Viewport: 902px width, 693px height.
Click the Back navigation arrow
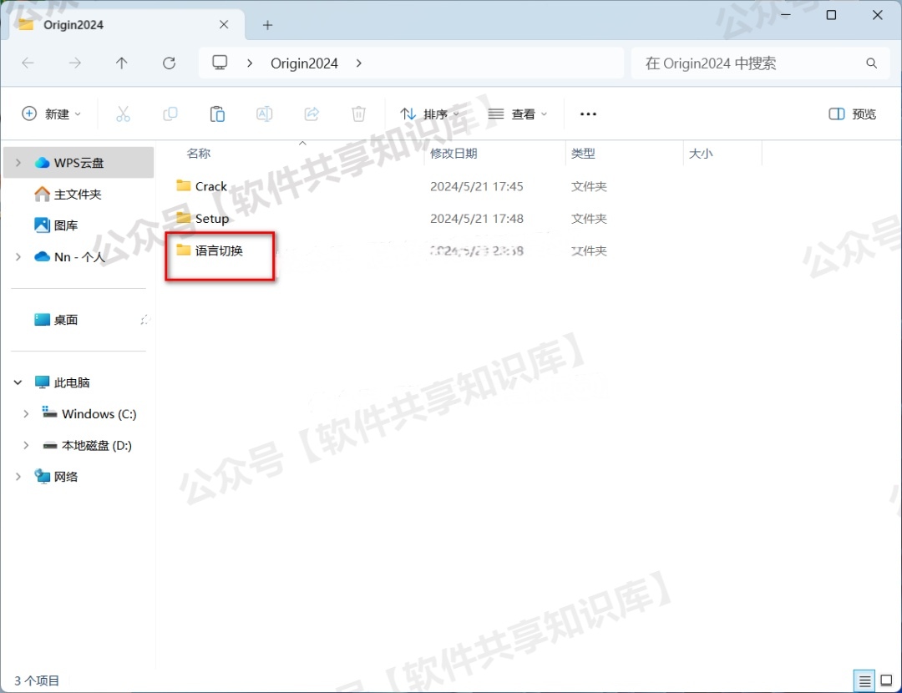click(x=28, y=63)
